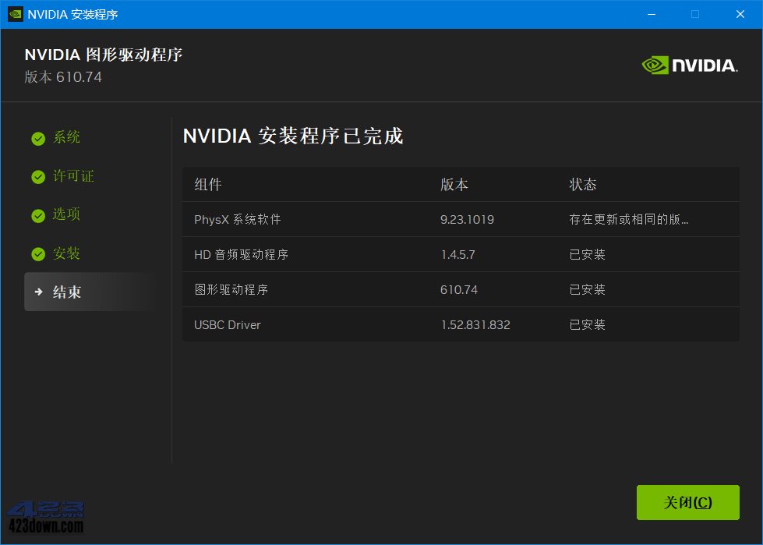763x545 pixels.
Task: Click the green checkmark beside 许可证
Action: [38, 177]
